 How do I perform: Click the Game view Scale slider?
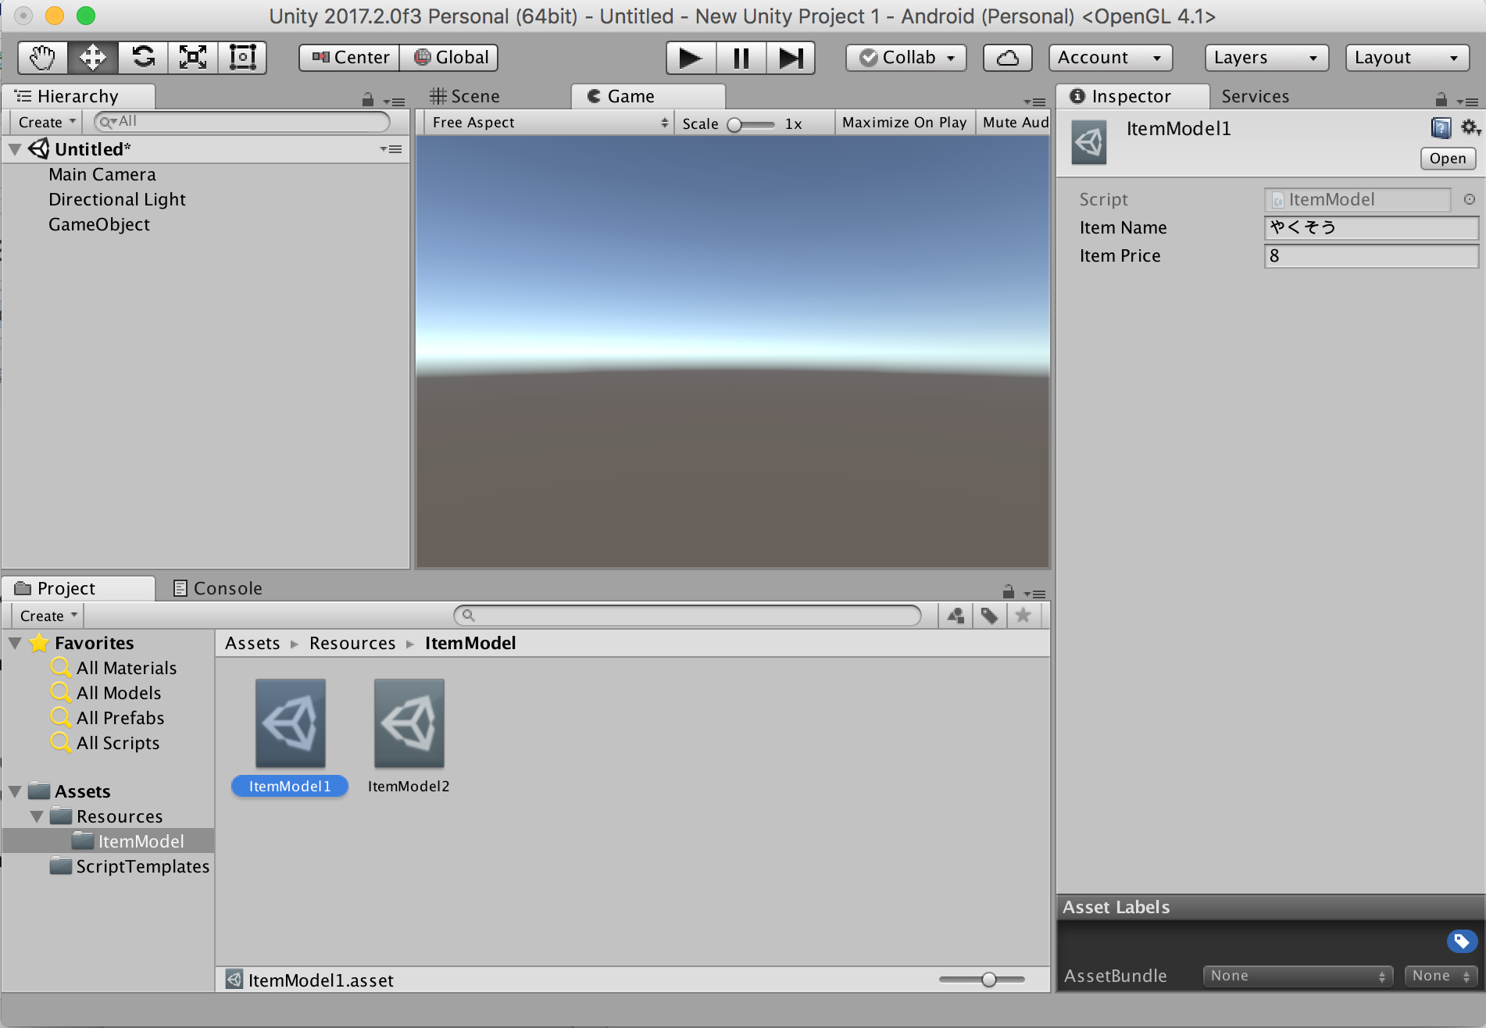click(751, 124)
